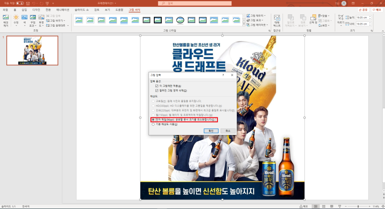Click the zoom-in plus button

(369, 206)
